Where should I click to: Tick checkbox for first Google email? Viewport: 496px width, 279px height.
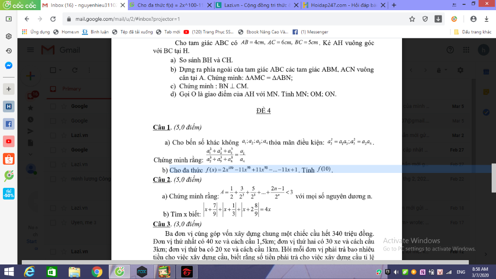pyautogui.click(x=53, y=106)
